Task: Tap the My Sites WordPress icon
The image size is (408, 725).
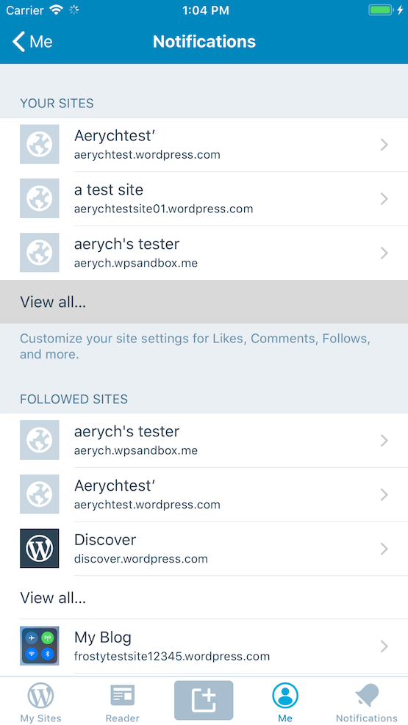Action: click(40, 696)
